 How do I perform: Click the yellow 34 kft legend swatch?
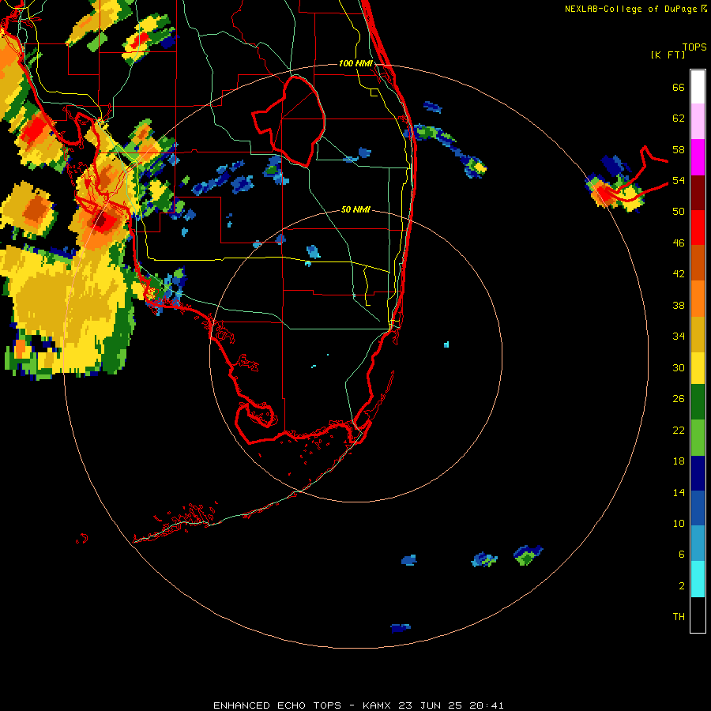tap(698, 368)
